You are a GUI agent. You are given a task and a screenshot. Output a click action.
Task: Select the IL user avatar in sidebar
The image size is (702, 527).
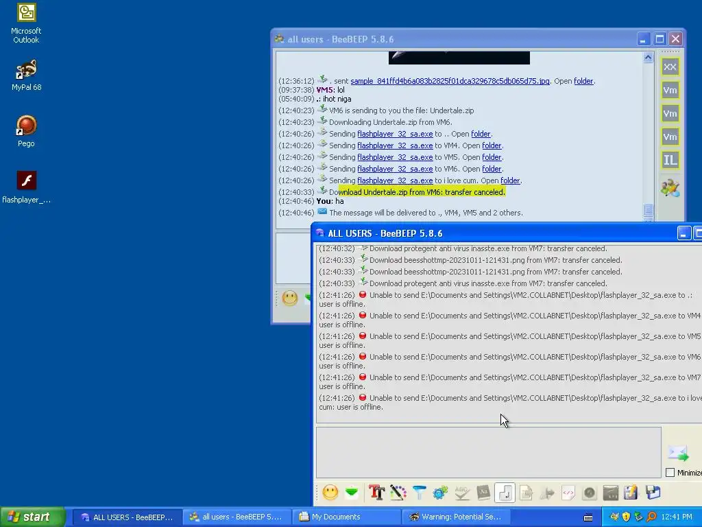[x=670, y=160]
